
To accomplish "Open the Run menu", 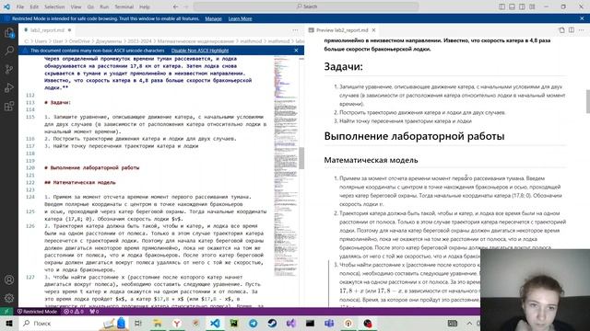I will pyautogui.click(x=104, y=6).
